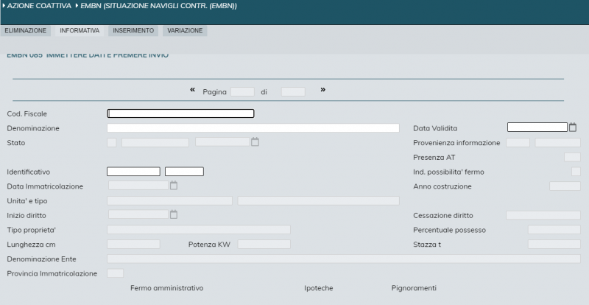The image size is (589, 305).
Task: Open the Data Validita calendar picker
Action: coord(573,127)
